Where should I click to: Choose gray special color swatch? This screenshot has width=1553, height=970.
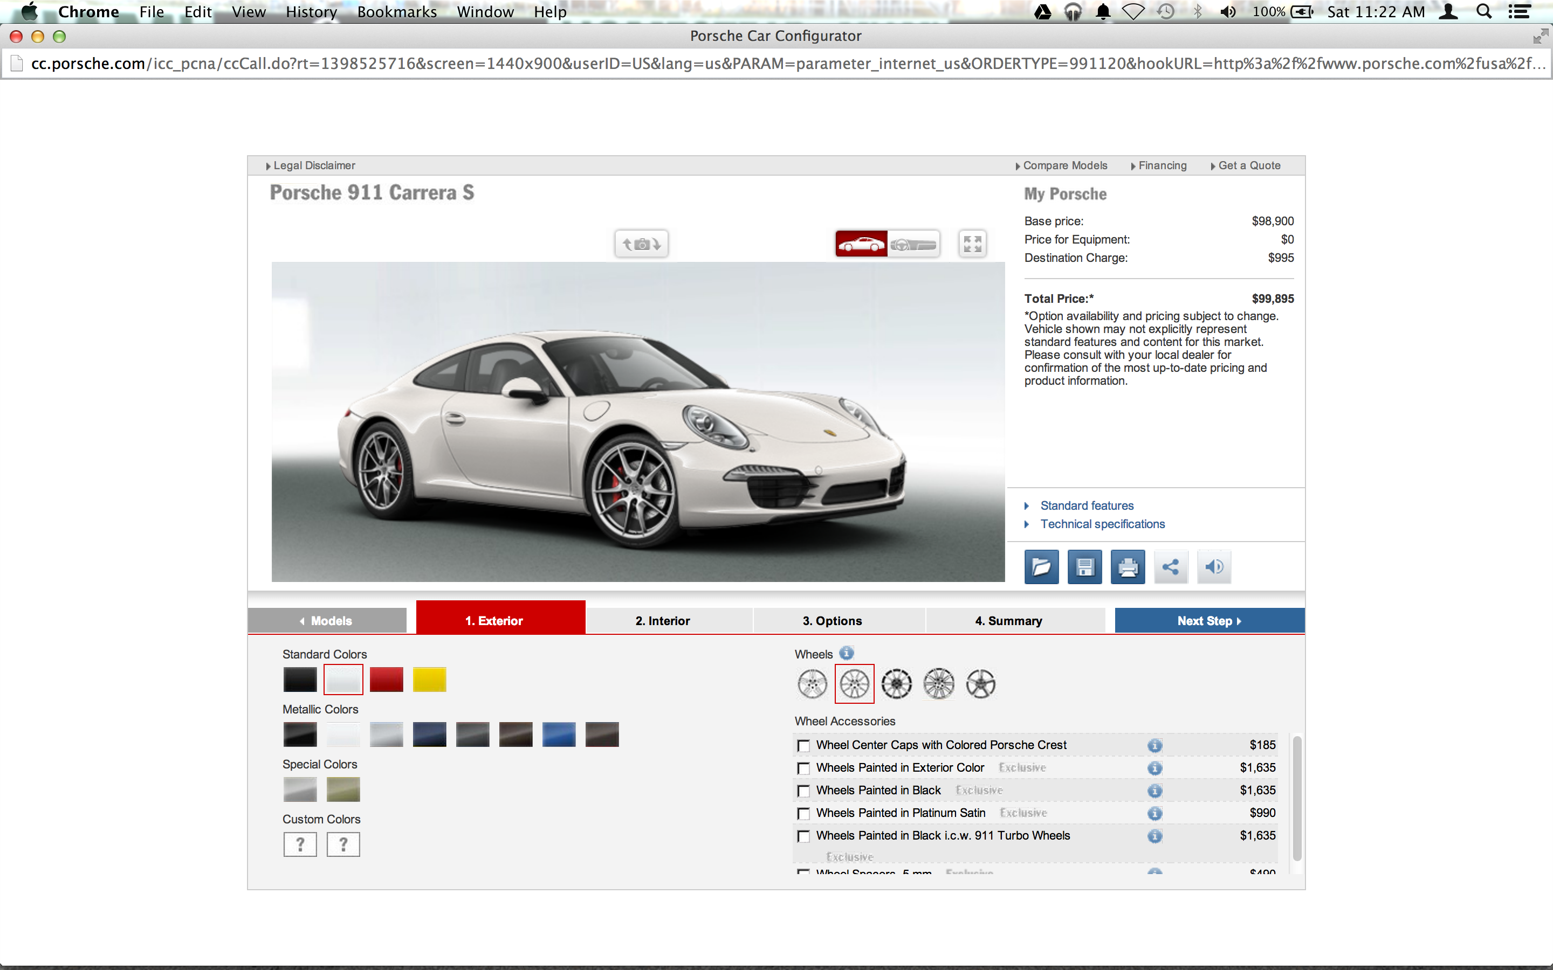click(300, 789)
